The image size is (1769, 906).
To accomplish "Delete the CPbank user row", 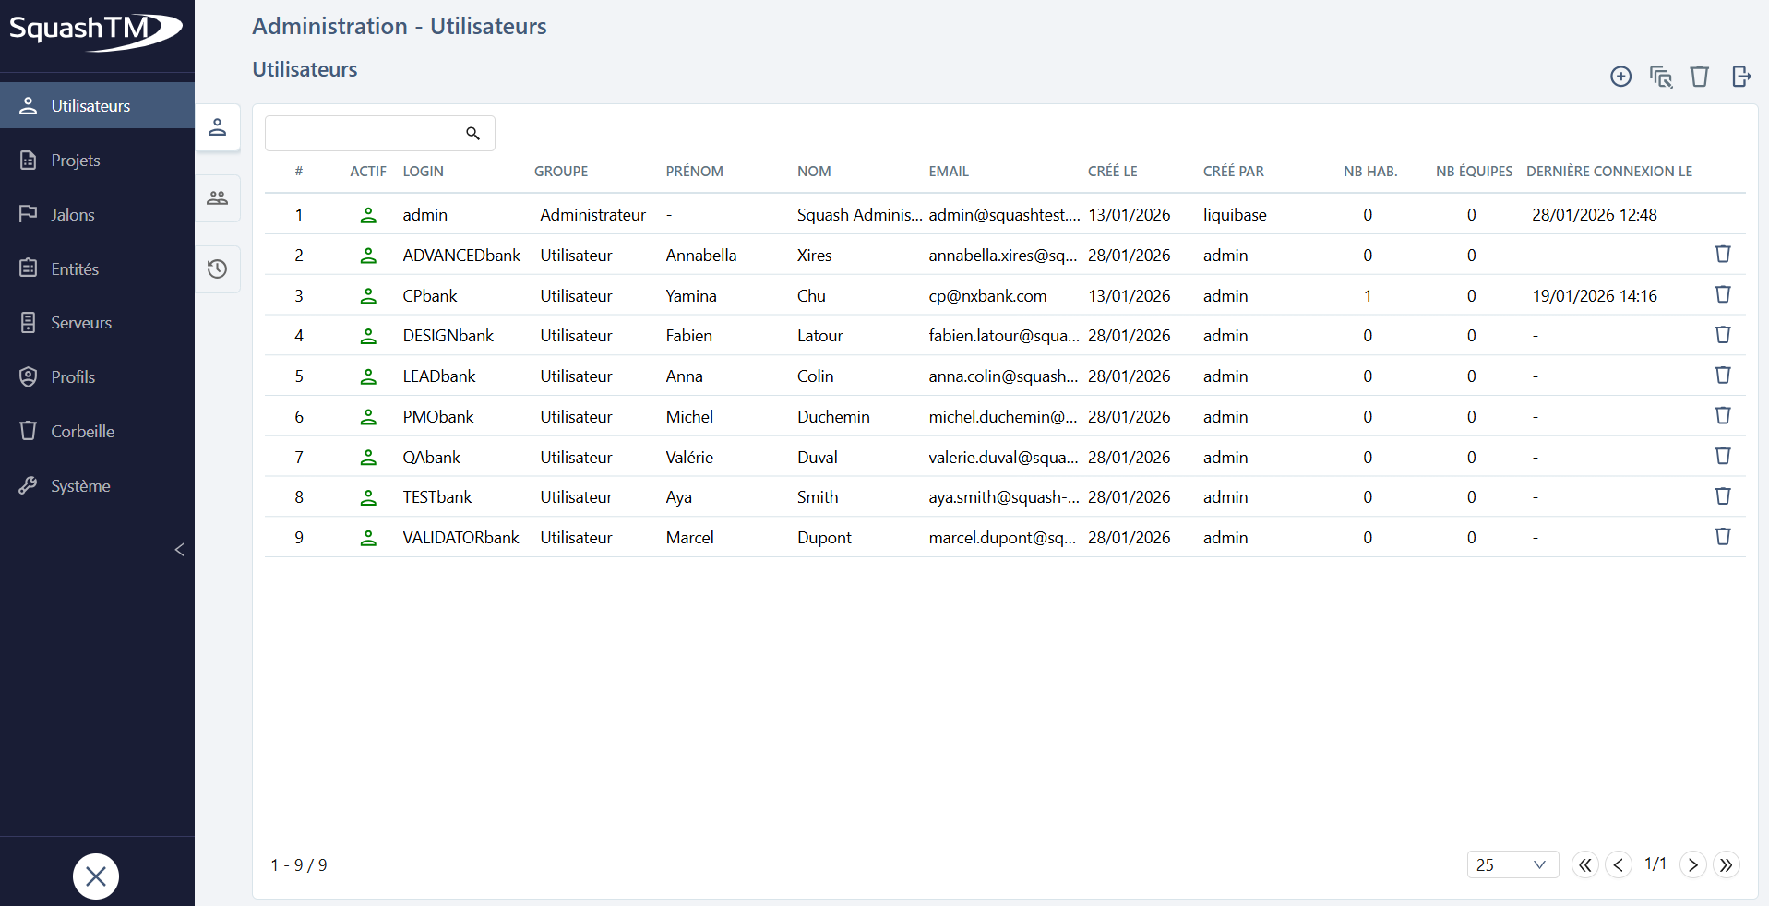I will [x=1723, y=294].
